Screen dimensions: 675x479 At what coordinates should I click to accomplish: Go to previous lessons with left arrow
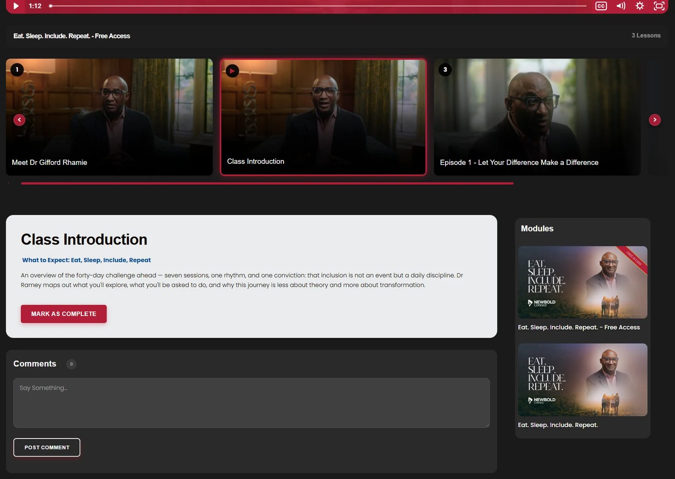coord(19,120)
